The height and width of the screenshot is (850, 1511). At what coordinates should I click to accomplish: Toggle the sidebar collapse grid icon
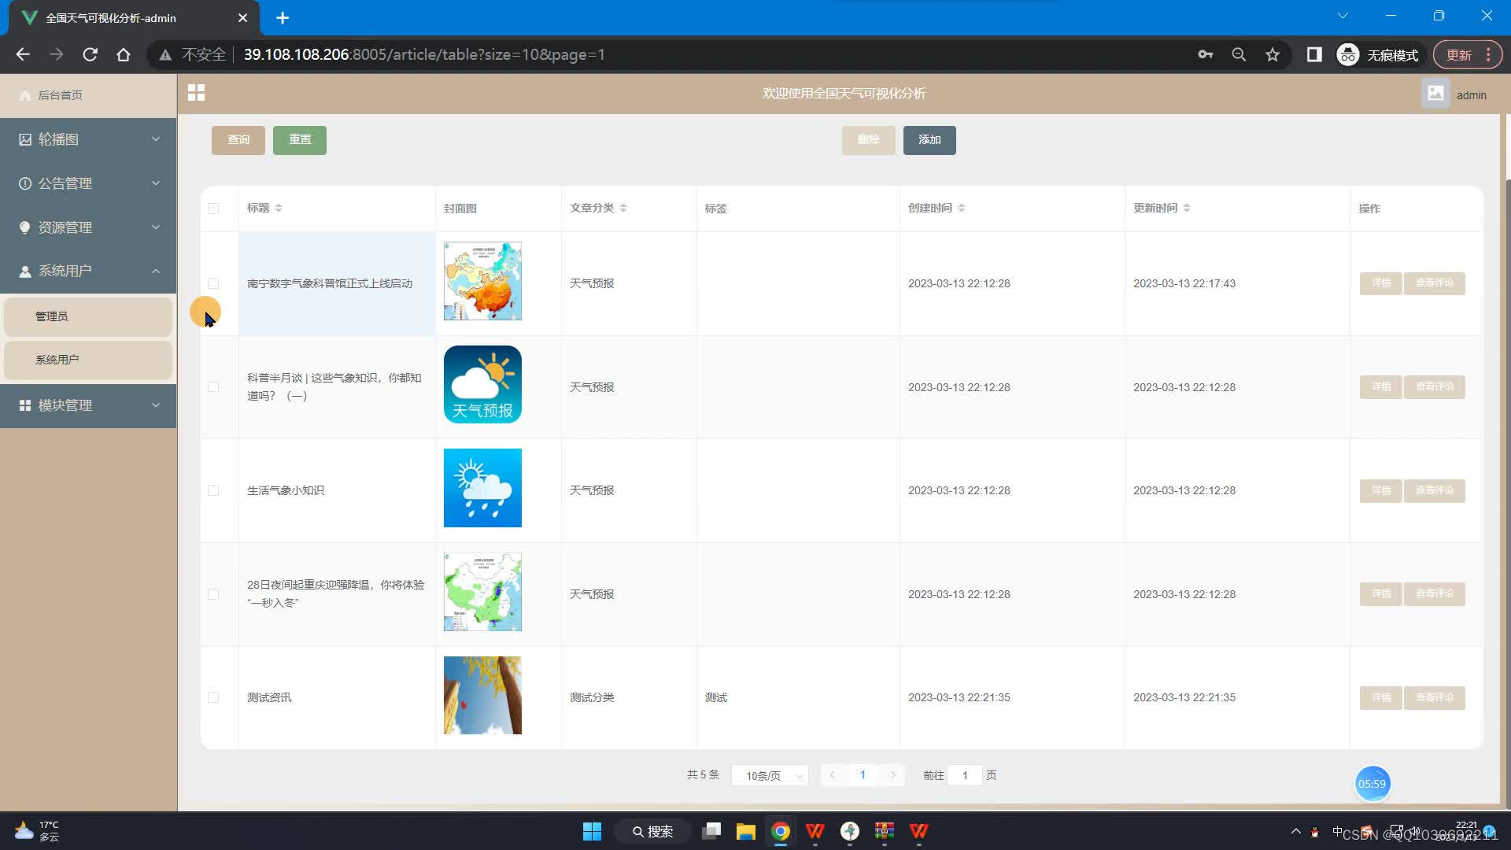(196, 93)
